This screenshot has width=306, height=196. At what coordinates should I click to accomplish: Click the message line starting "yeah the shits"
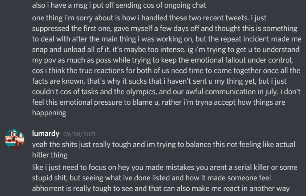tap(164, 145)
